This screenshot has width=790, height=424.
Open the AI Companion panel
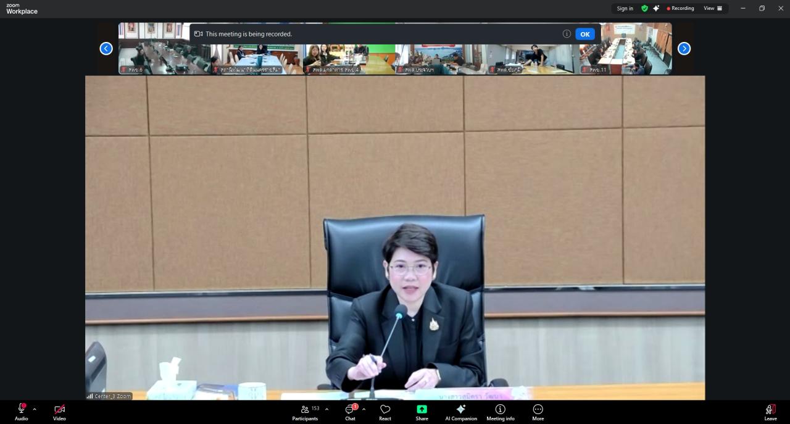tap(461, 412)
